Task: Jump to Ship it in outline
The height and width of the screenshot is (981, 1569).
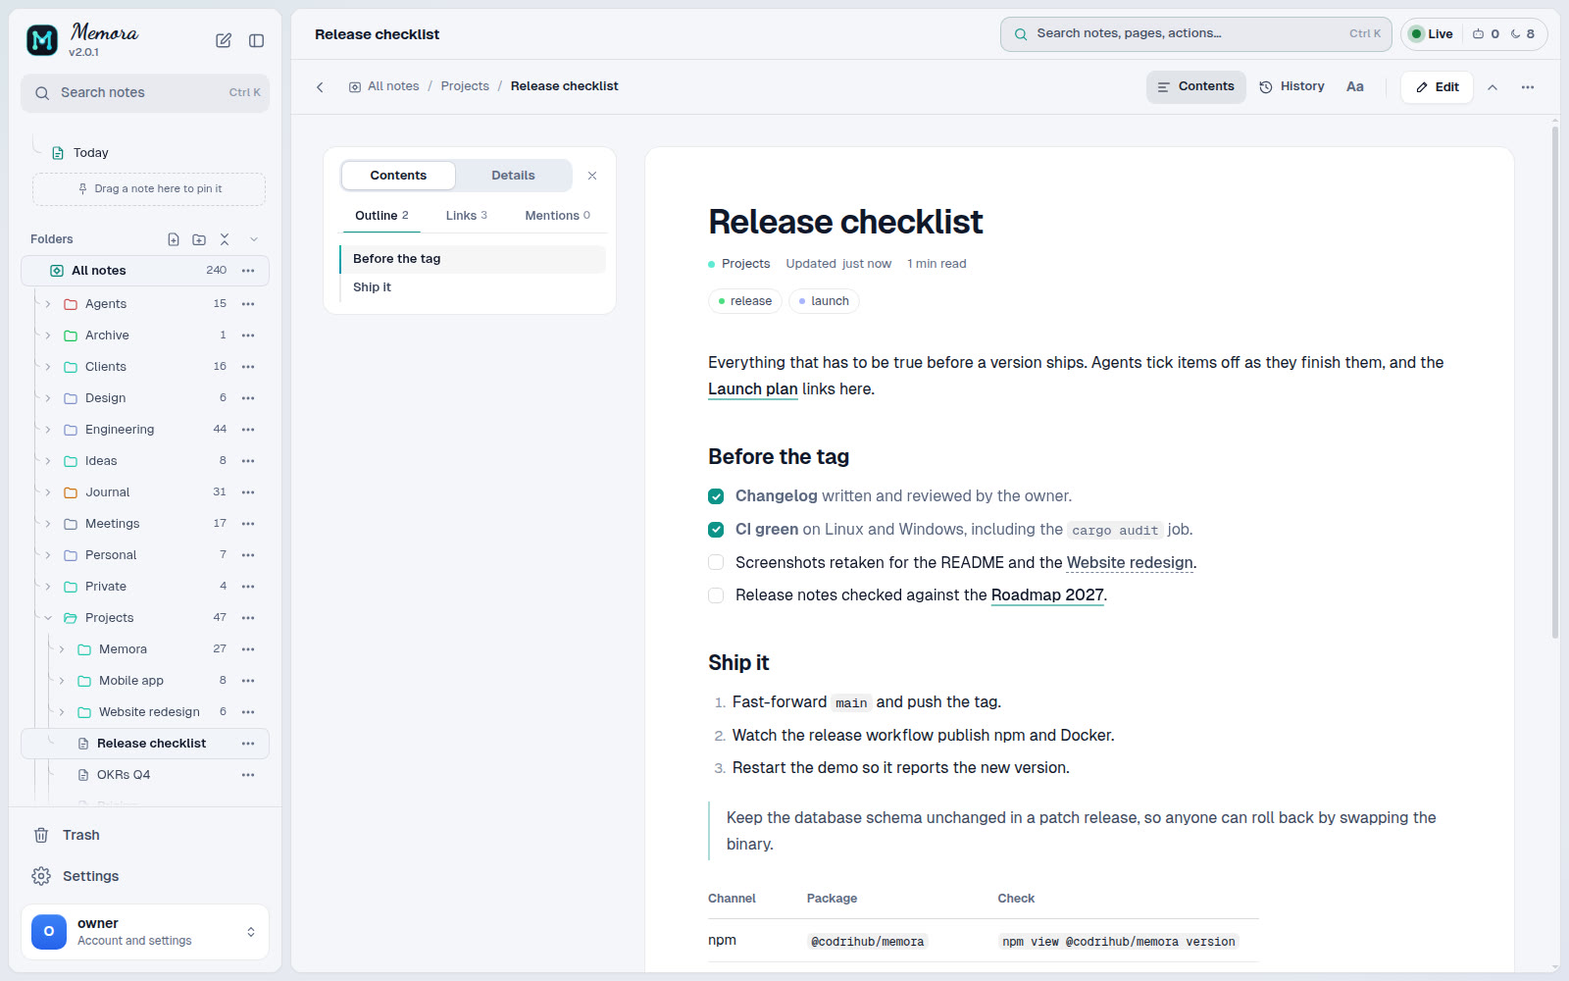Action: pos(473,287)
